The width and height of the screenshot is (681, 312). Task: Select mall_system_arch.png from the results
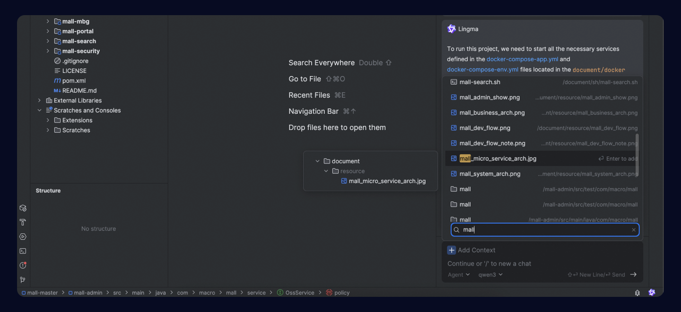tap(489, 174)
